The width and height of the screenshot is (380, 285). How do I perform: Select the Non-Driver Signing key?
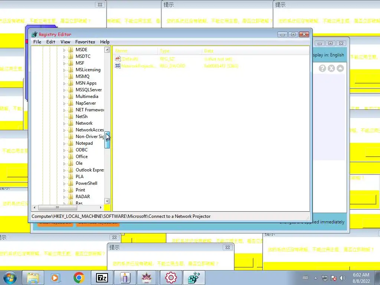(x=90, y=137)
